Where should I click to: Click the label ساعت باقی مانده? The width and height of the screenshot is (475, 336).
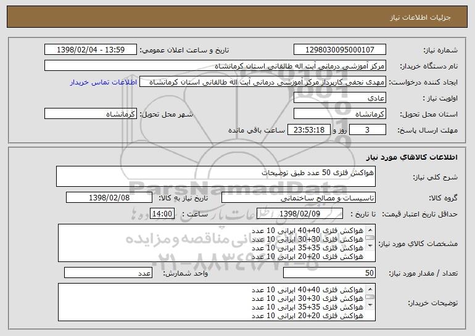[257, 130]
